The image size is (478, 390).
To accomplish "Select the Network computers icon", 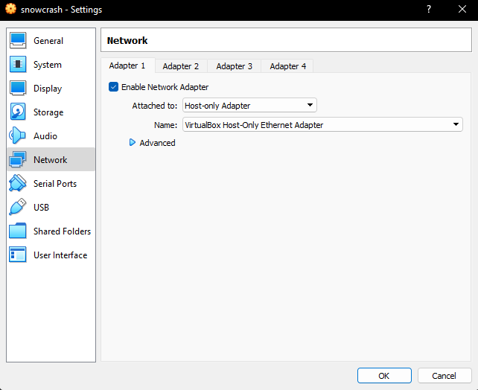I will click(x=18, y=159).
